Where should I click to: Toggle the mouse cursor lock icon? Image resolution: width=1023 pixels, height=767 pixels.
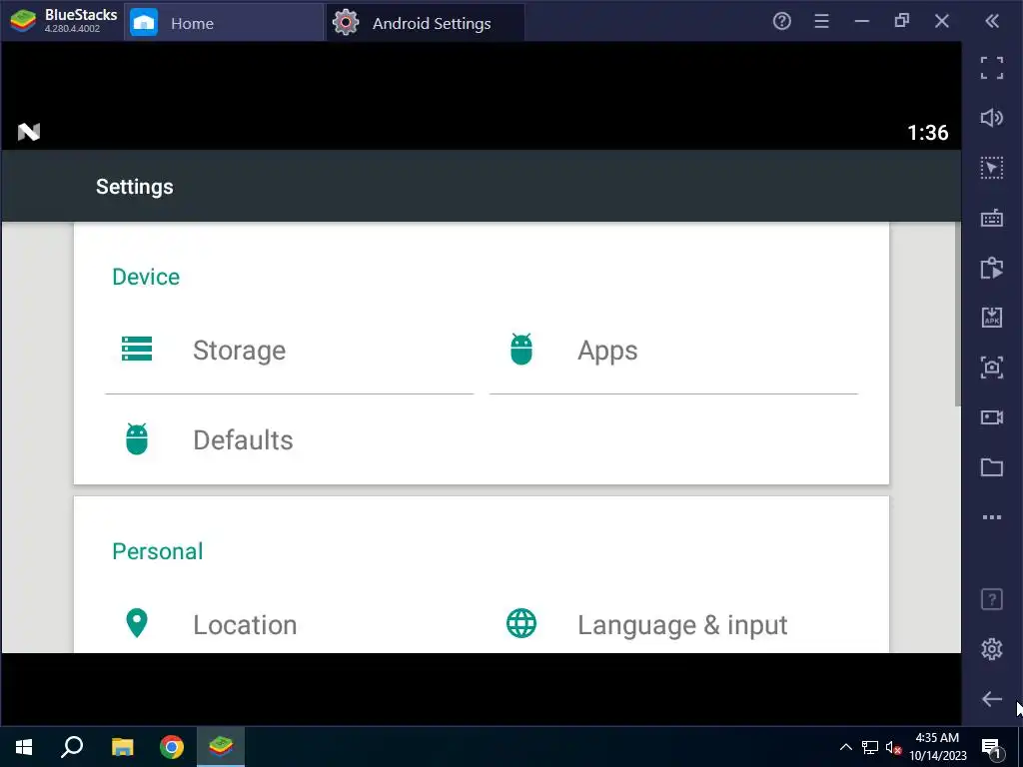(x=992, y=168)
